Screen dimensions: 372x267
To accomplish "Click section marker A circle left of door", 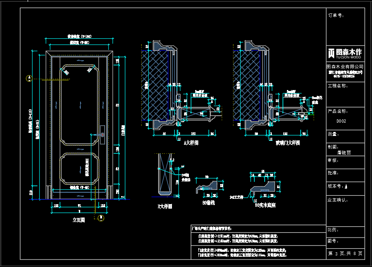I will click(29, 78).
